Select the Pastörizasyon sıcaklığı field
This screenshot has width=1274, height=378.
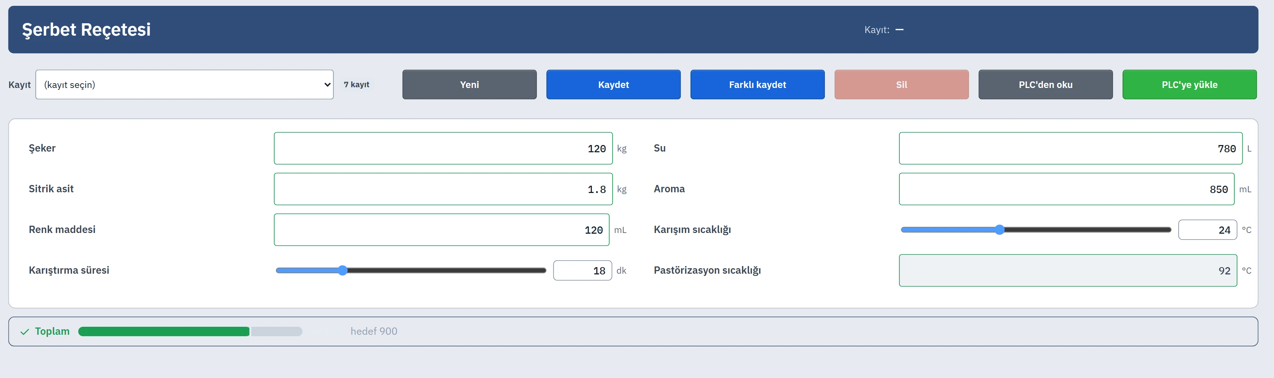pyautogui.click(x=1068, y=270)
